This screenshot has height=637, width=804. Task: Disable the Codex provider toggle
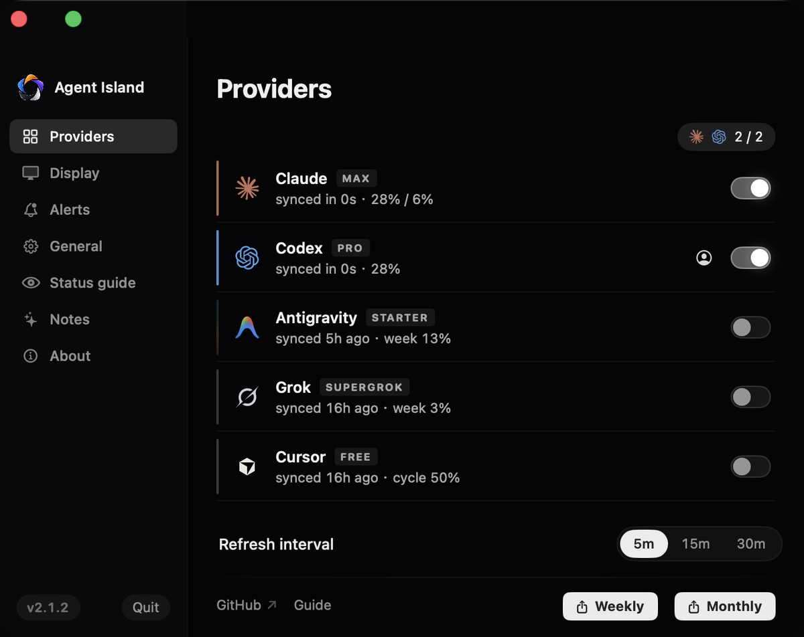point(750,258)
